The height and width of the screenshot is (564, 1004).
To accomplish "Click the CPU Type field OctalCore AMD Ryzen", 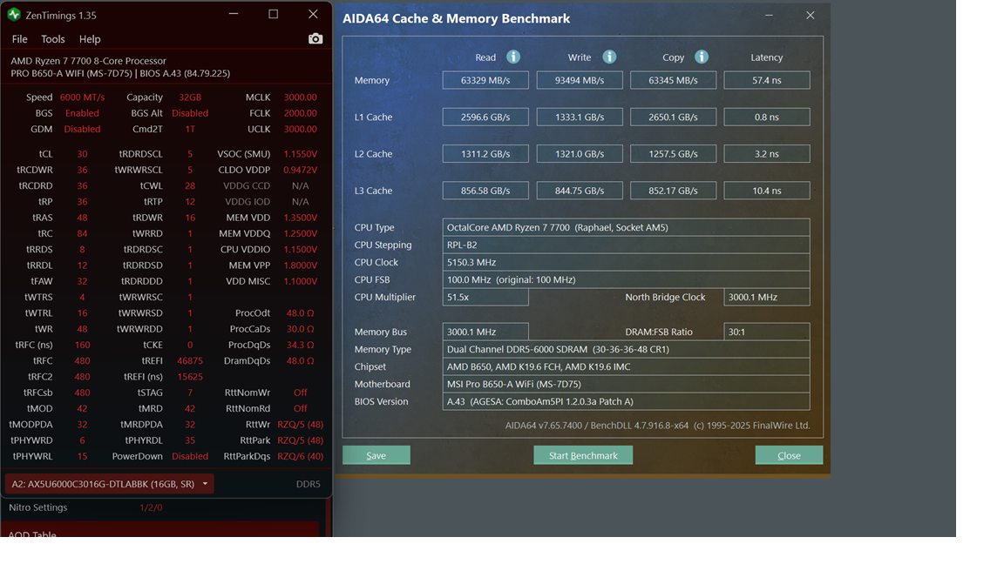I will [x=626, y=227].
